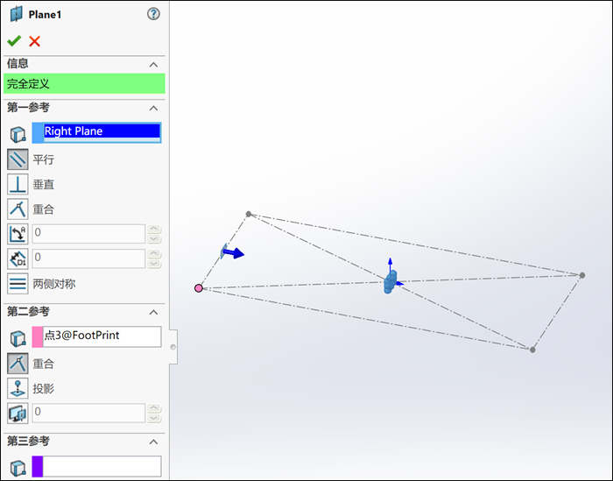Click the second reference offset icon
The height and width of the screenshot is (481, 613).
pos(18,414)
